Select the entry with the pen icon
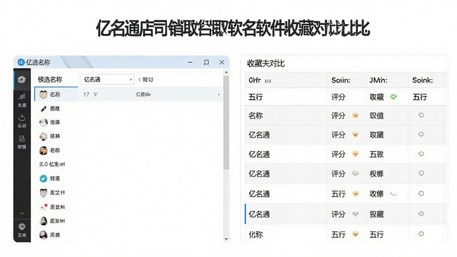The image size is (457, 257). click(50, 108)
